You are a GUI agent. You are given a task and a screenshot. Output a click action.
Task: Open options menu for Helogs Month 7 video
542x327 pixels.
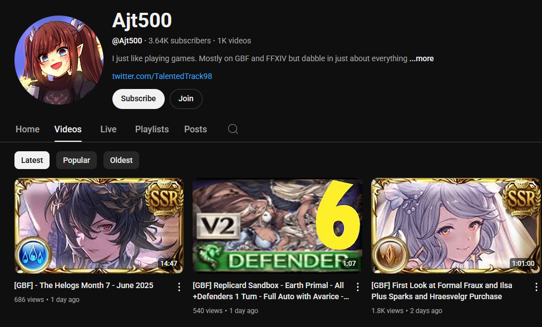click(x=179, y=287)
